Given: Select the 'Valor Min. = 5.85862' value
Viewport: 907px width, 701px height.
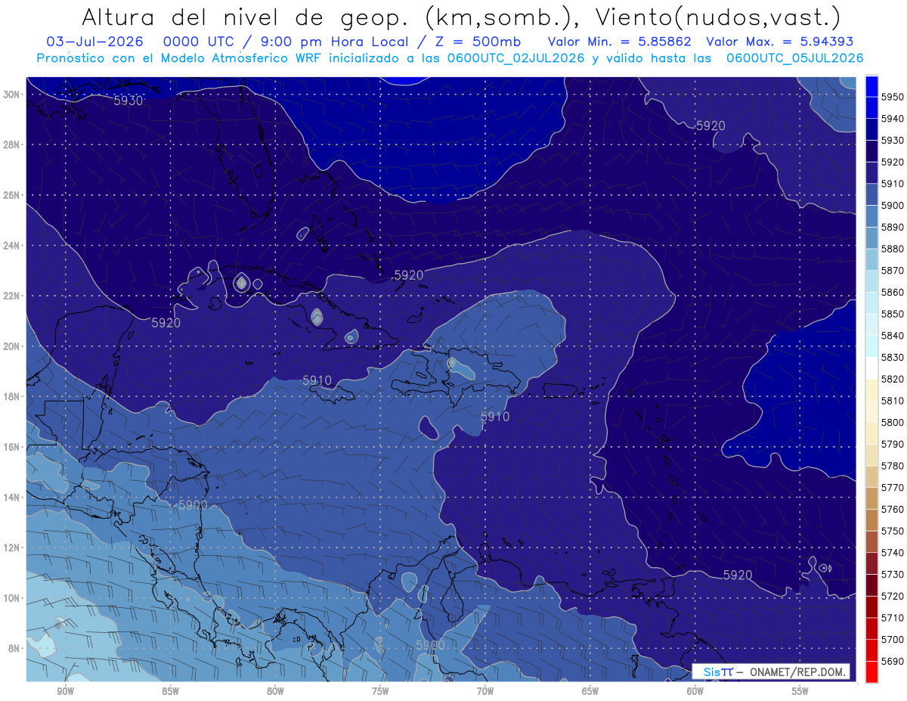Looking at the screenshot, I should [x=621, y=42].
